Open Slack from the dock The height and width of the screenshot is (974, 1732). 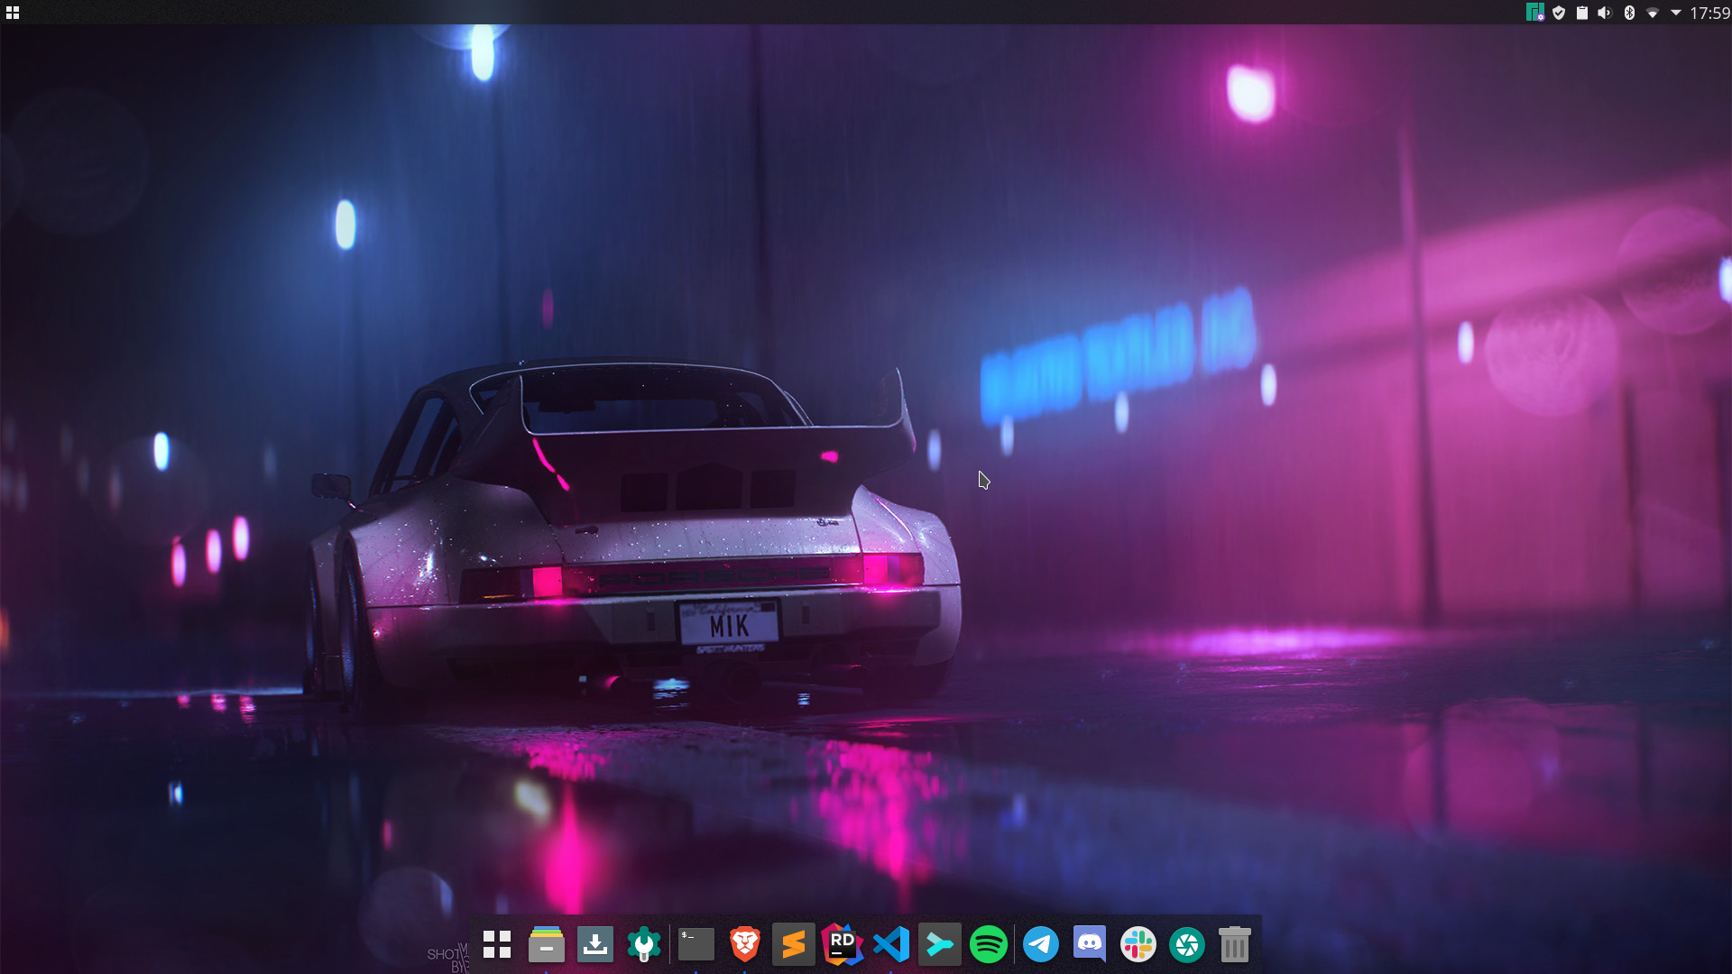(1138, 944)
